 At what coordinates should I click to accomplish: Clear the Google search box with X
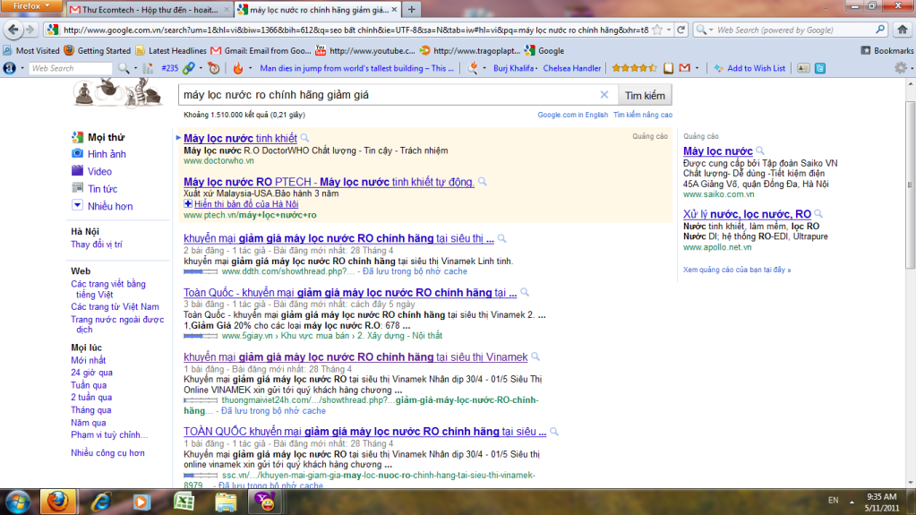[x=604, y=95]
